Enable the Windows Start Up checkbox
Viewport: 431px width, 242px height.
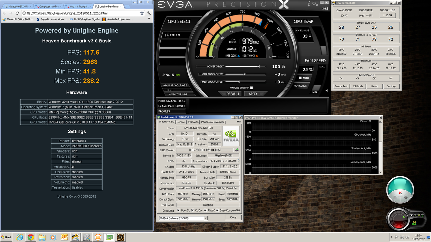click(251, 88)
